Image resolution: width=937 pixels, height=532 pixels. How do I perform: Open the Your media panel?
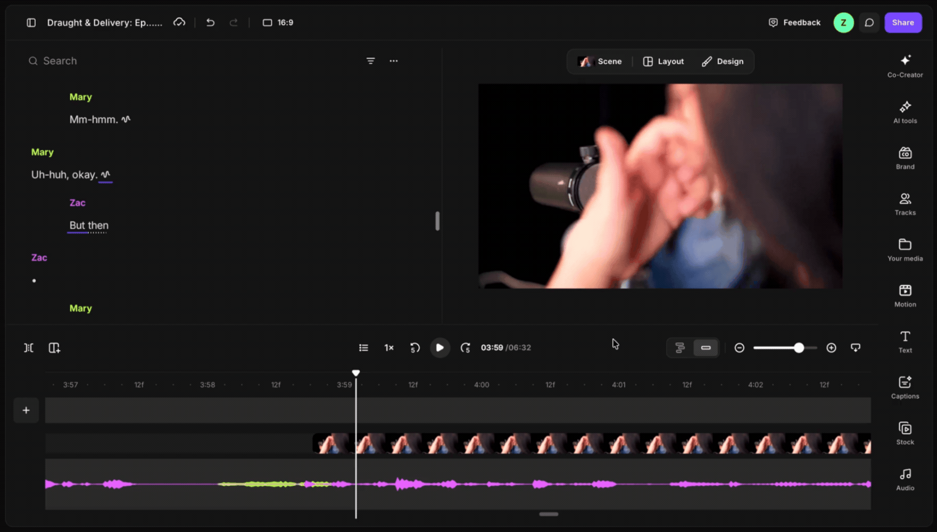coord(905,250)
